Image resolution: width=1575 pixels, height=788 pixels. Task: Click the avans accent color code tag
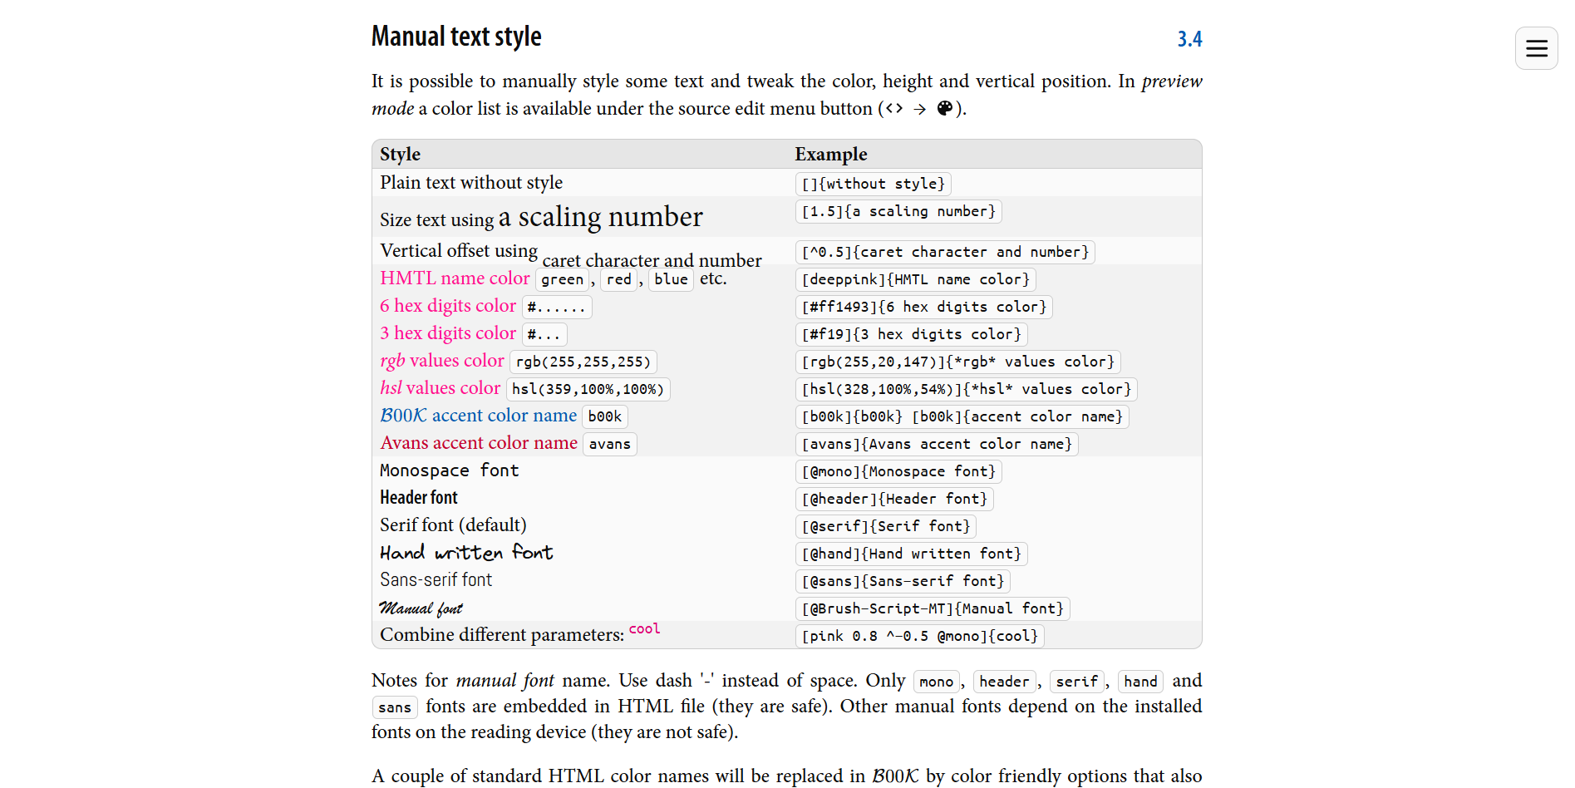[x=609, y=445]
